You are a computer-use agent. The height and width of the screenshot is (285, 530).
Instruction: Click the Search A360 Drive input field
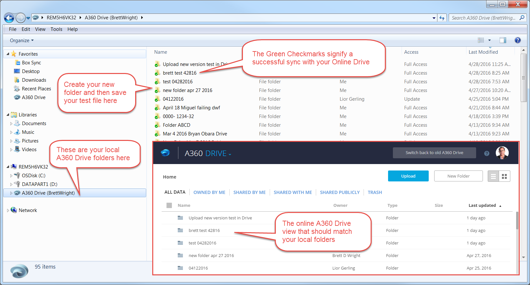(x=484, y=18)
